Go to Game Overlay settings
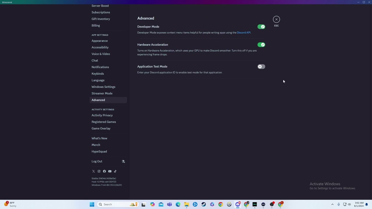Screen dimensions: 372x209 point(101,129)
